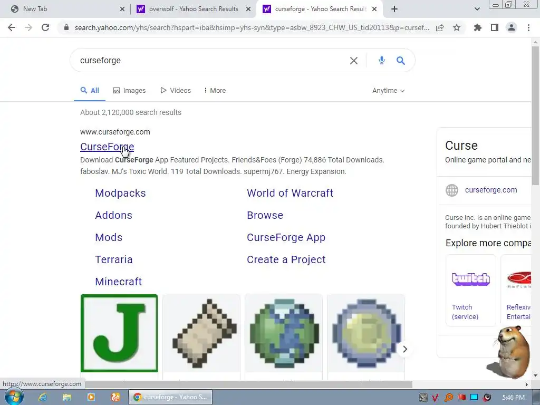This screenshot has height=405, width=540.
Task: Advance the image carousel with right arrow
Action: 405,349
